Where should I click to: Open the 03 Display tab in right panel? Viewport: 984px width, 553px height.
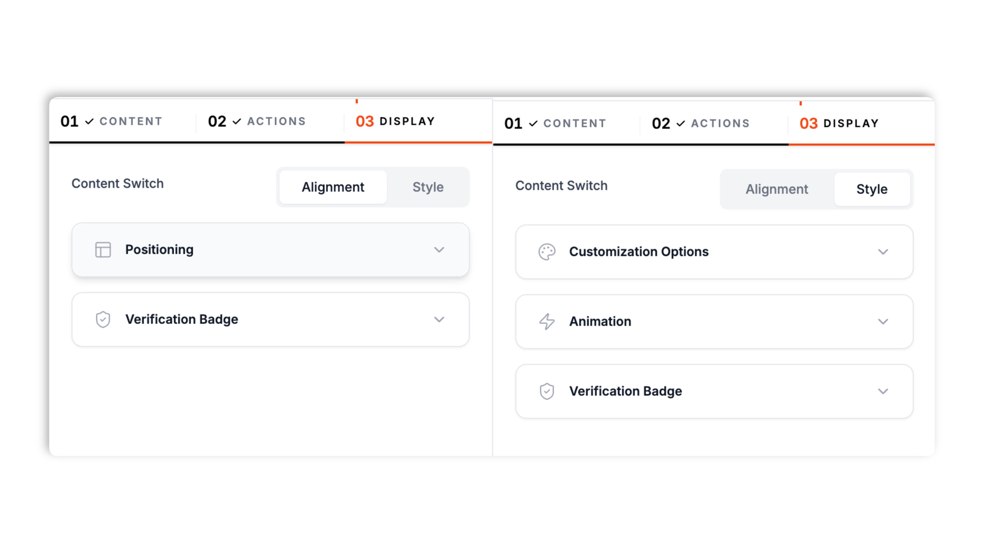[x=862, y=124]
